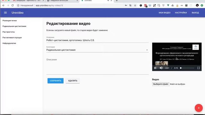Image resolution: width=205 pixels, height=115 pixels.
Task: Close the integration-errors.pdf tab
Action: pos(77,1)
